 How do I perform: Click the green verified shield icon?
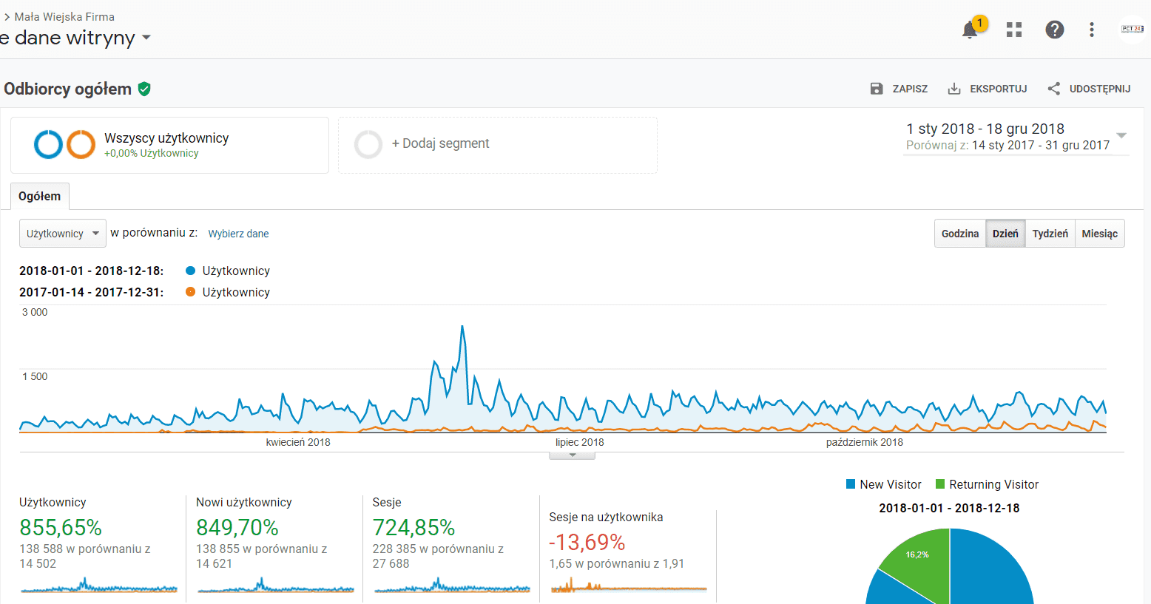click(144, 89)
